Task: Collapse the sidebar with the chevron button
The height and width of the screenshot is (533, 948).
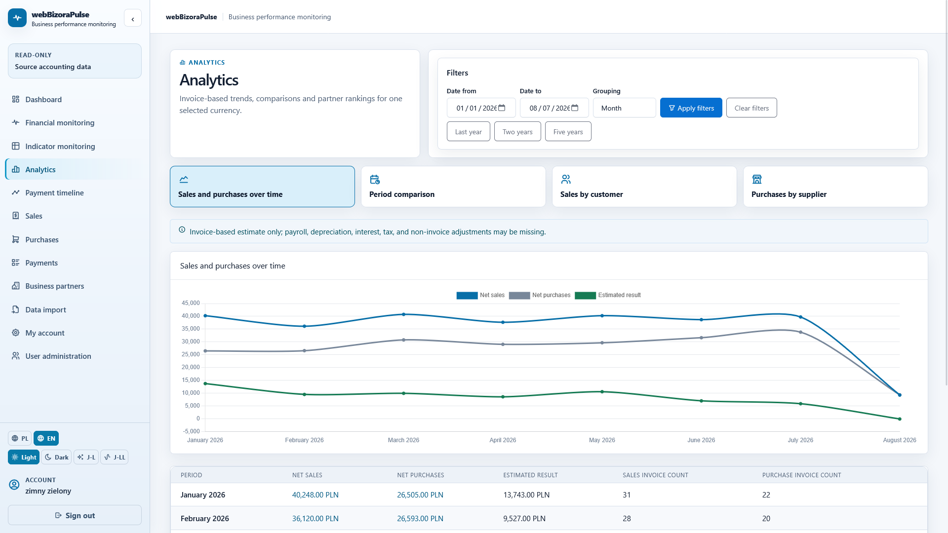Action: 133,18
